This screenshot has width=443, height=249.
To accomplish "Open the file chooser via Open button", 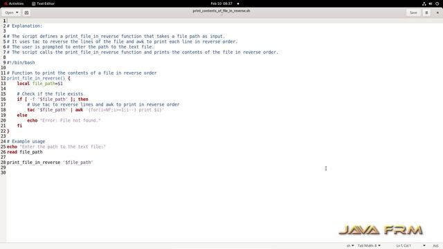I will pos(9,12).
